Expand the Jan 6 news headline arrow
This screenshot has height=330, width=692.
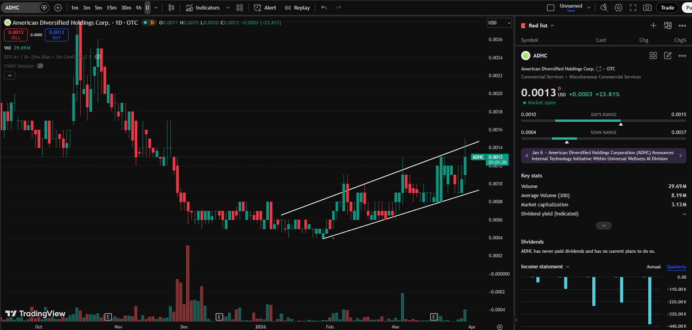pos(680,156)
